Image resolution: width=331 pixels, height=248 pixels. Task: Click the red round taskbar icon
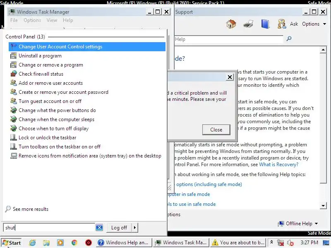pos(89,243)
